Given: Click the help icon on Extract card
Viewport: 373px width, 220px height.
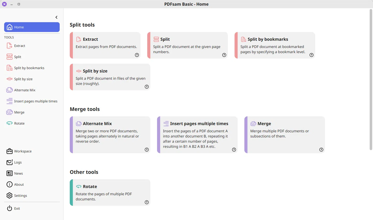Looking at the screenshot, I should coord(137,55).
